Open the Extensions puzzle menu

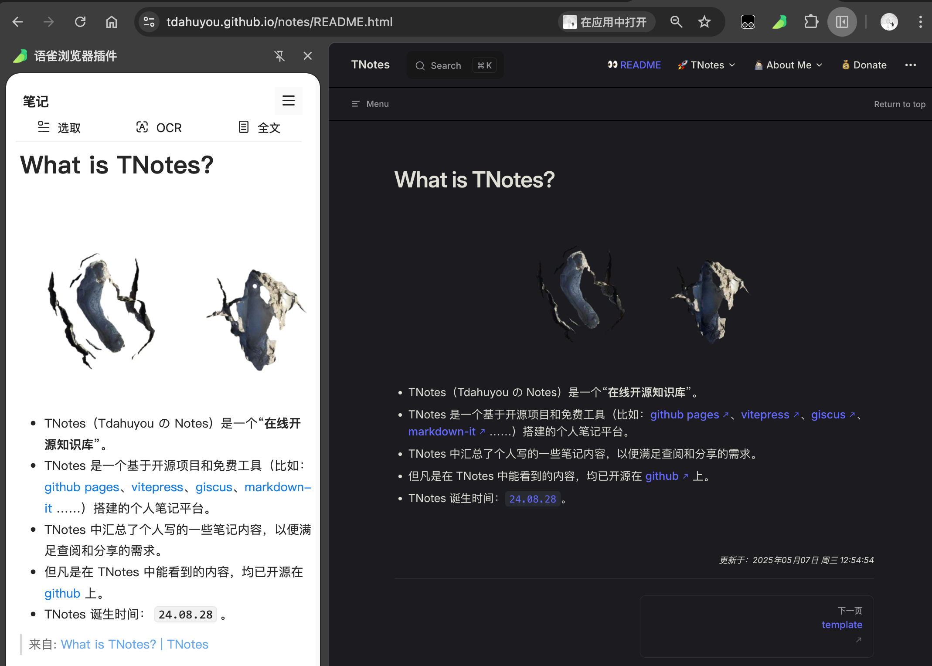pyautogui.click(x=811, y=22)
